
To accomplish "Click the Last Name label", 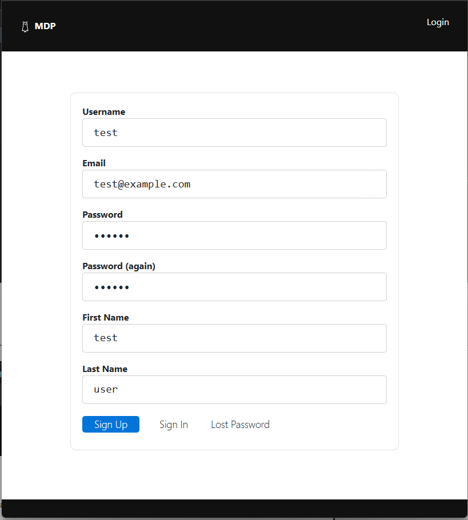I will point(105,369).
